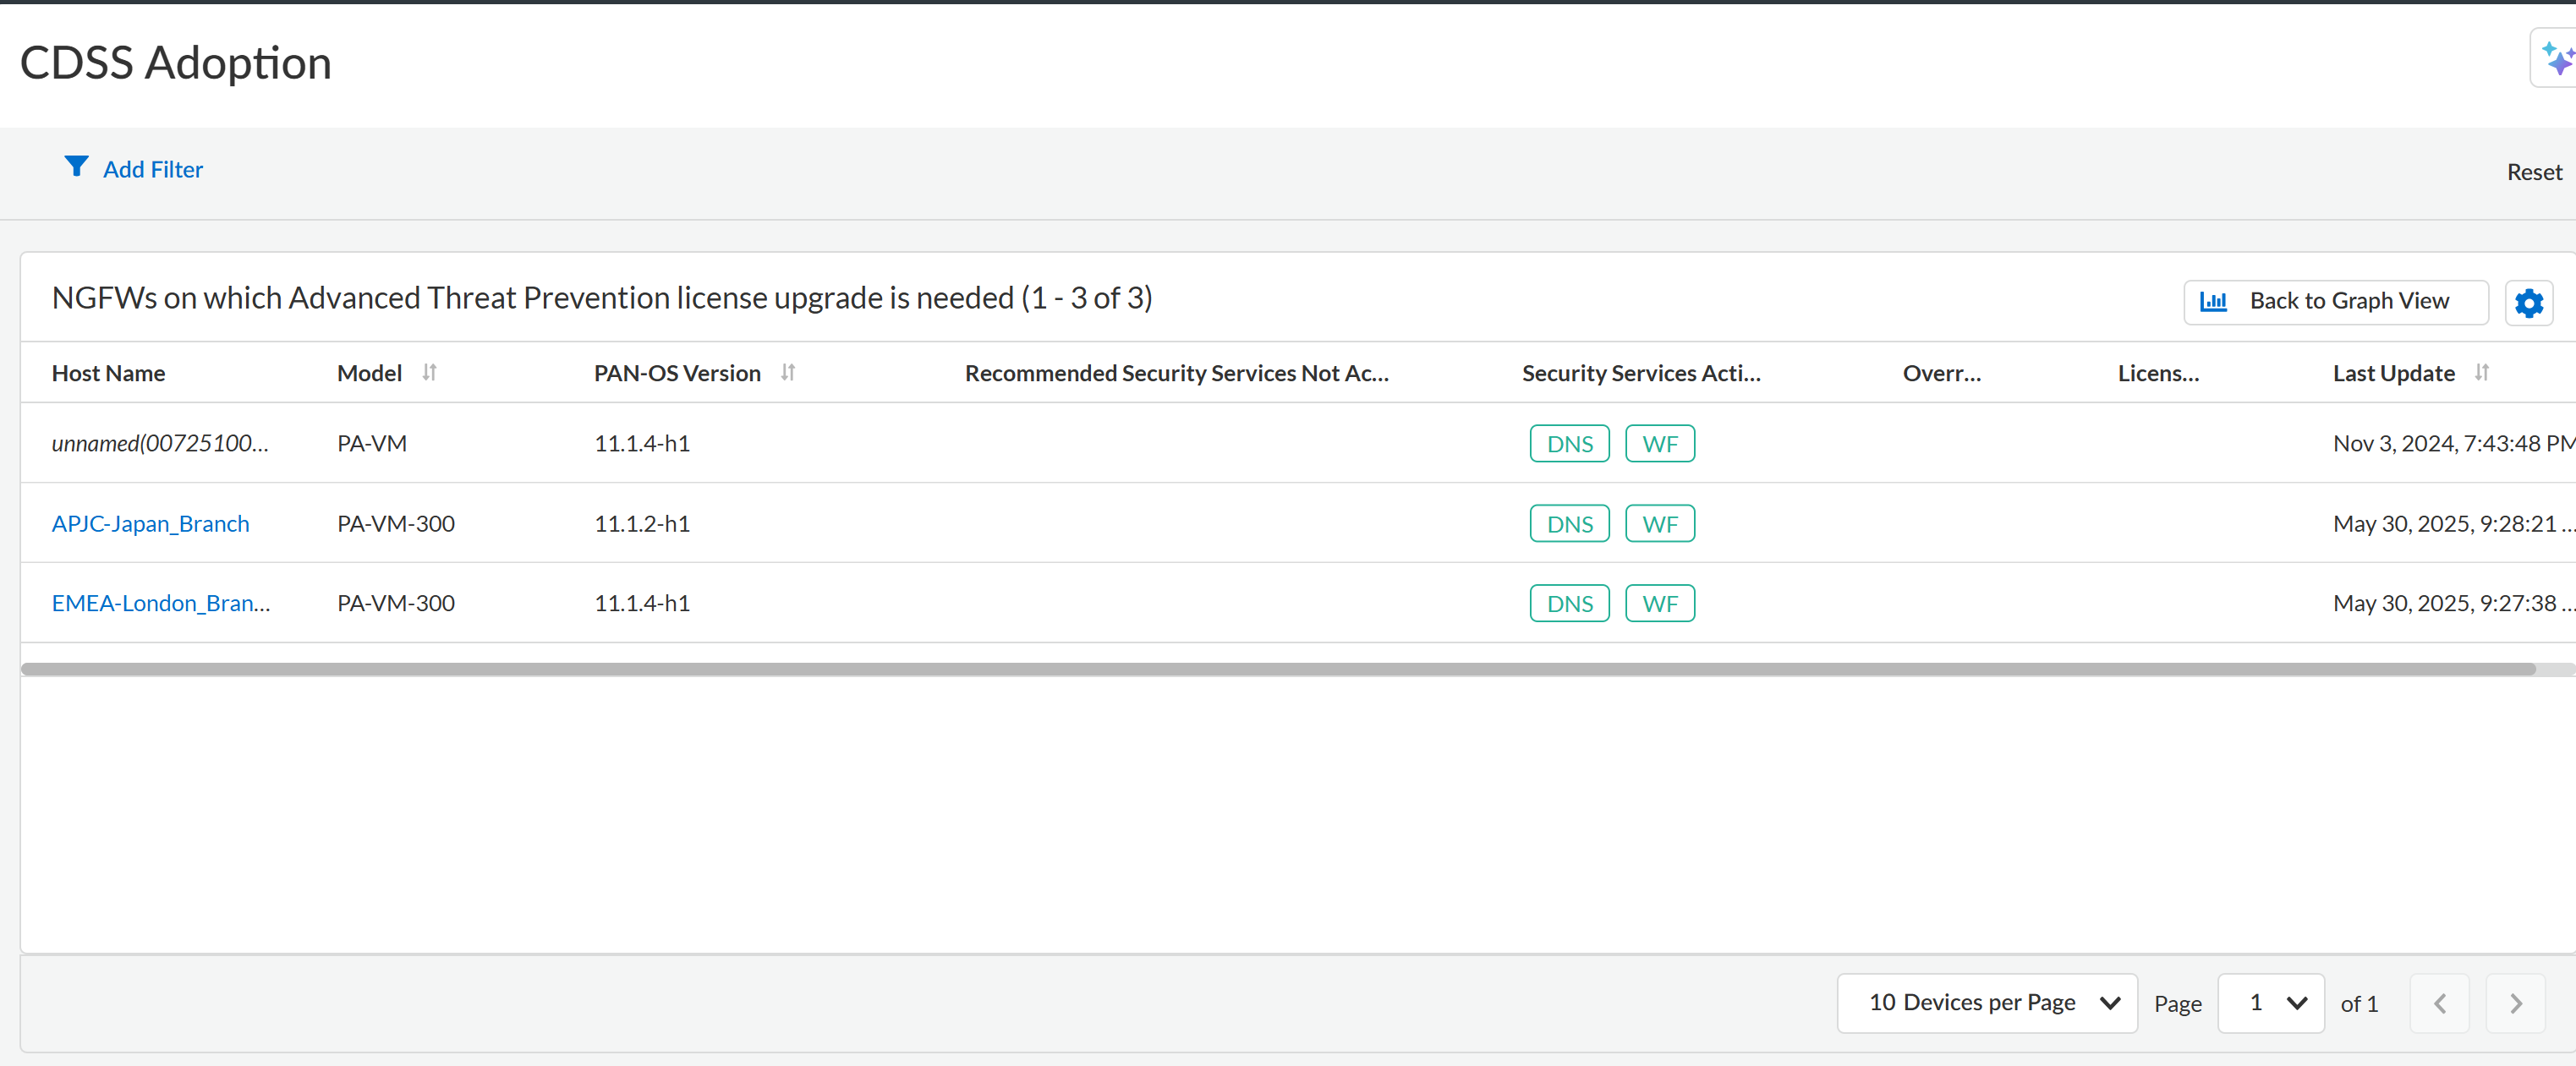
Task: Sort by Model column arrows
Action: [429, 373]
